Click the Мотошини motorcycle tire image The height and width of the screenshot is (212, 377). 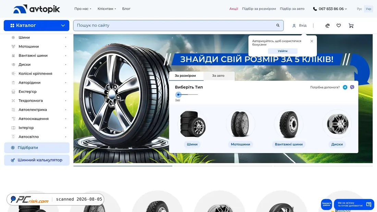coord(241,124)
